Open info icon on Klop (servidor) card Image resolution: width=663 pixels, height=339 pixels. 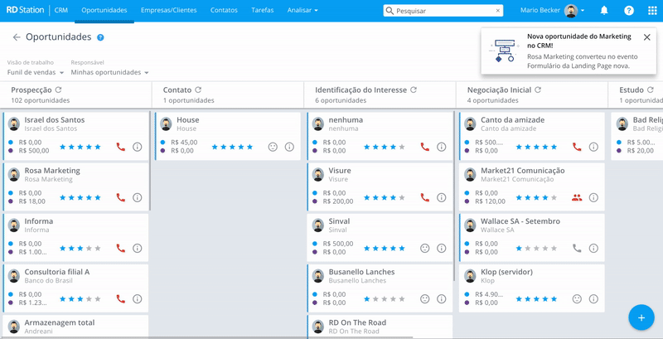(x=593, y=299)
